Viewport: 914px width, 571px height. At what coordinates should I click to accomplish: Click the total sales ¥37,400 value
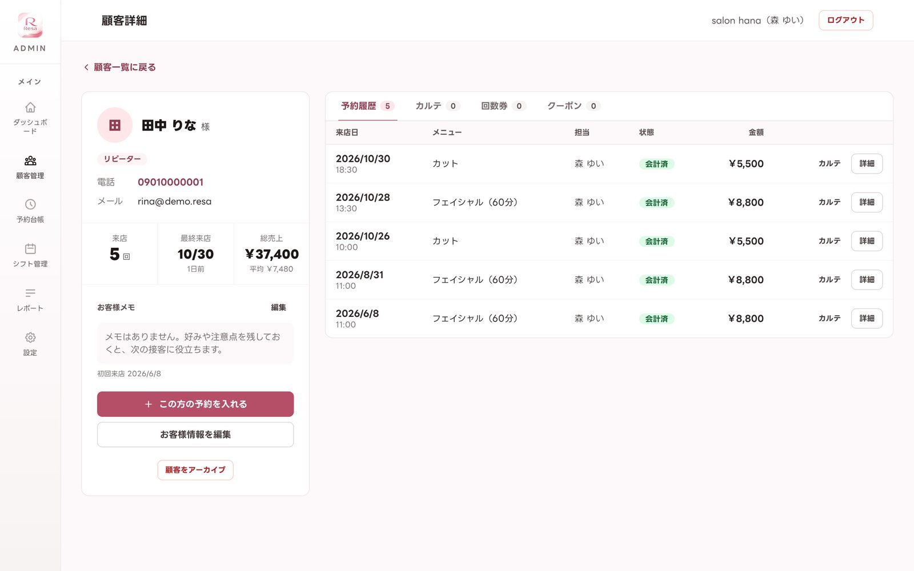(x=272, y=254)
